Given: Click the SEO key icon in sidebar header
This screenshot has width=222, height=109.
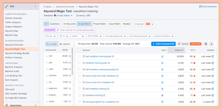Looking at the screenshot, I should pyautogui.click(x=7, y=6).
